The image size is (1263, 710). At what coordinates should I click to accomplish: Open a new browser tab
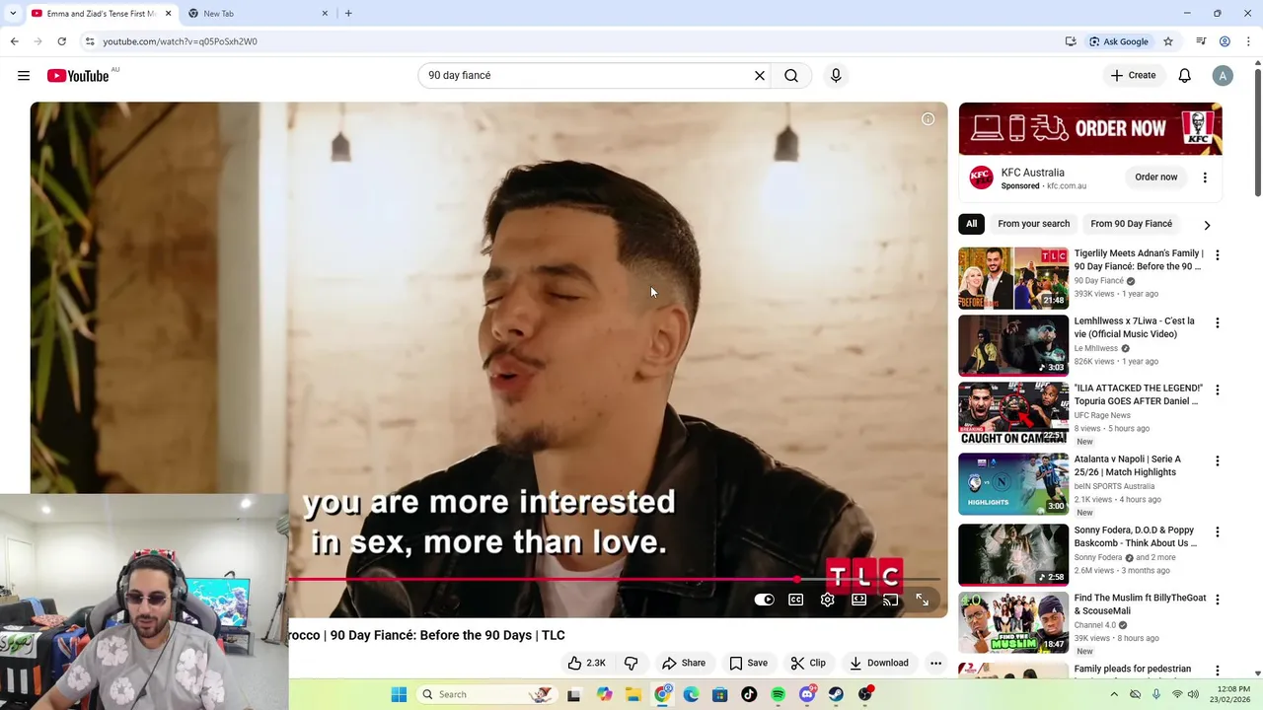[348, 14]
